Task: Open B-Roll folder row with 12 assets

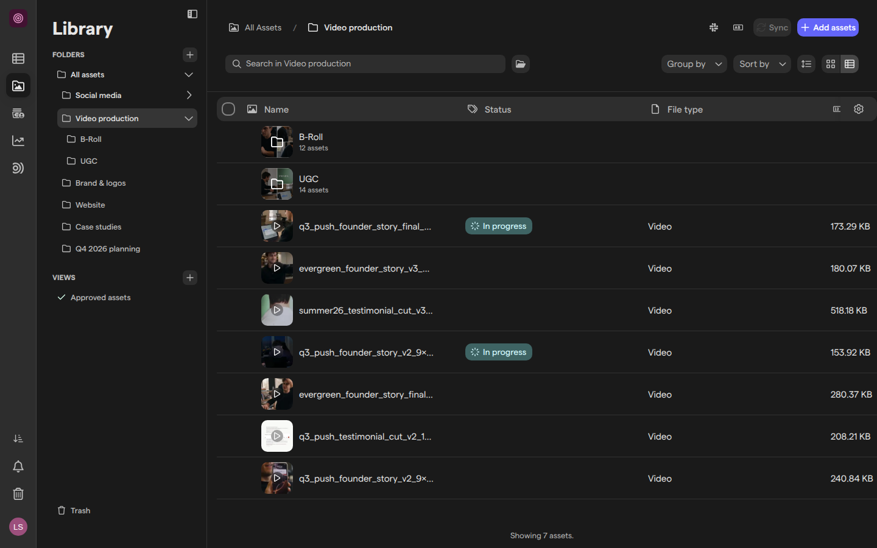Action: pos(547,142)
